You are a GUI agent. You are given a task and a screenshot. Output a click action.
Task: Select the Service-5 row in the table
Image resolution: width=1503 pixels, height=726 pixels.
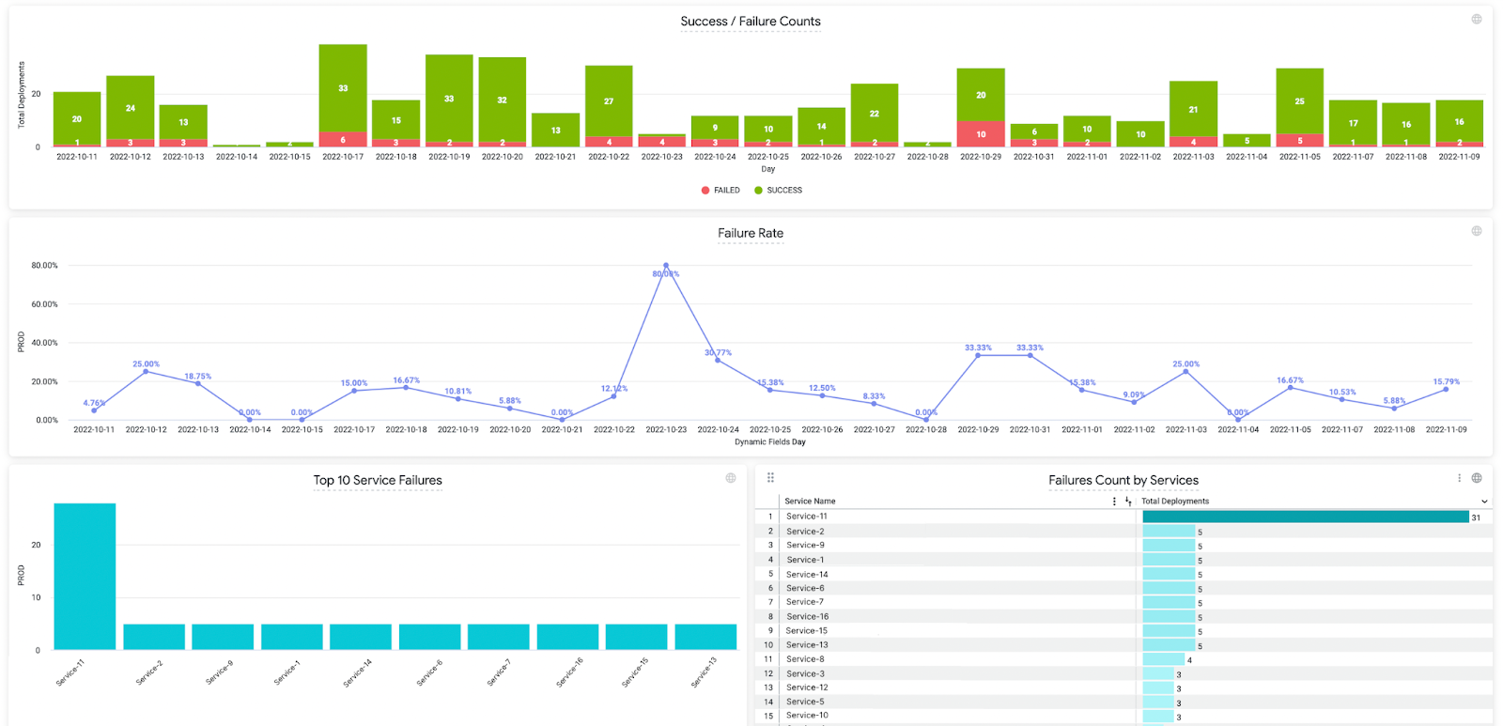[1123, 702]
